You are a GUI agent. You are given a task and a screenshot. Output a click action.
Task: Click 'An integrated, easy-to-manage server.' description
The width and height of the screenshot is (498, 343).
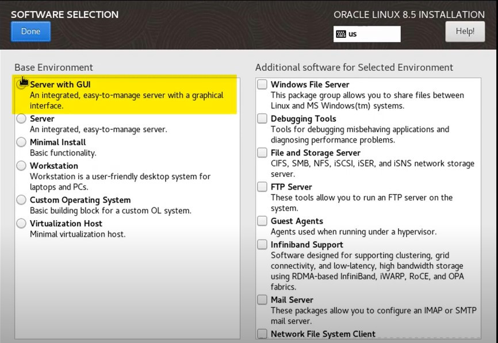(x=98, y=129)
